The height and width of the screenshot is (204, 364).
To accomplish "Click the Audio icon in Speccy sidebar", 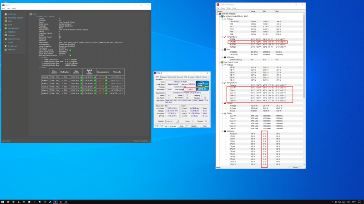I will 5,42.
